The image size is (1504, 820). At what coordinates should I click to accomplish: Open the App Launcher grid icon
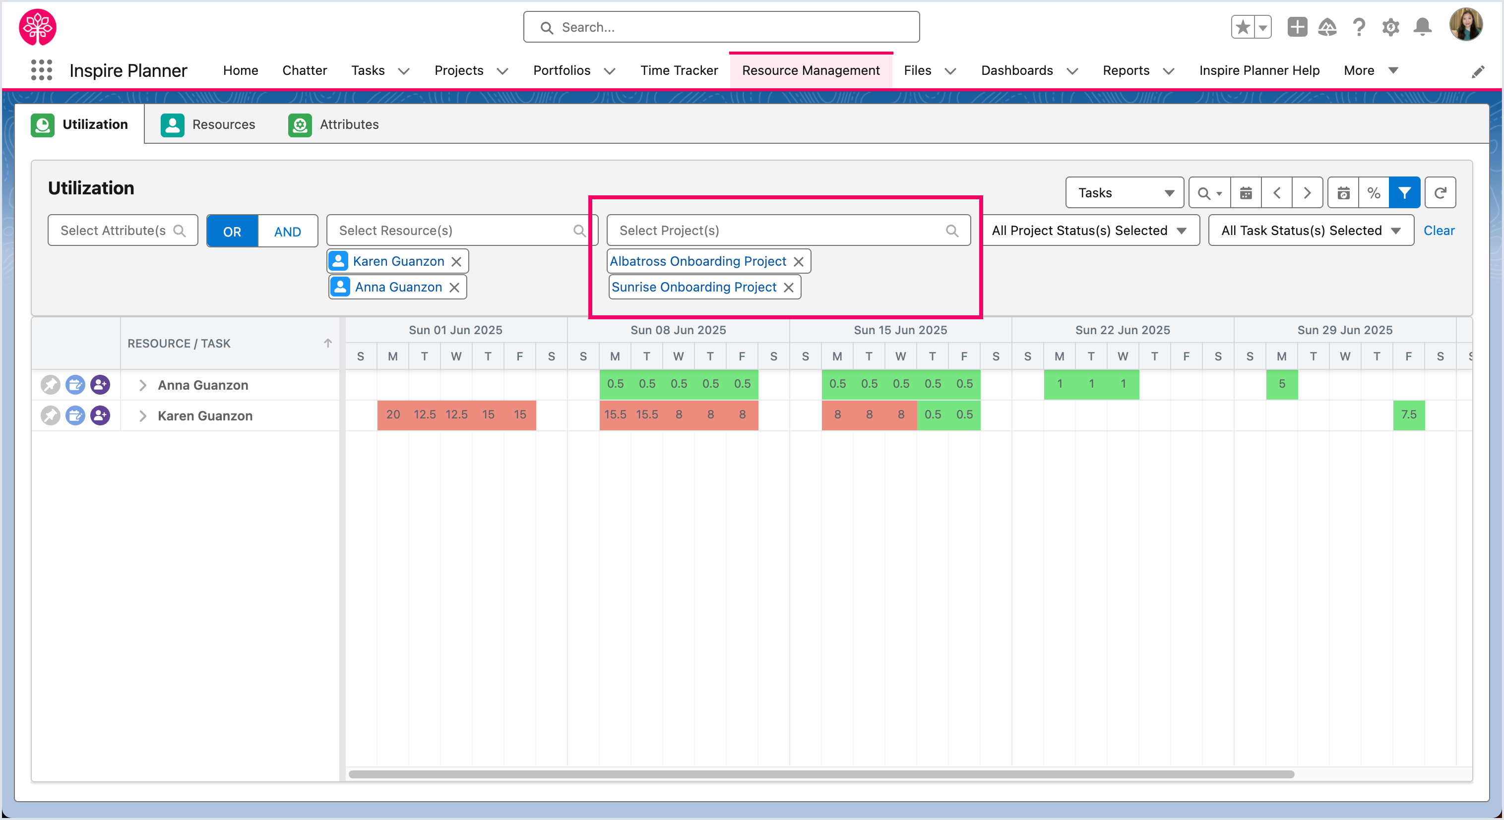pyautogui.click(x=42, y=70)
